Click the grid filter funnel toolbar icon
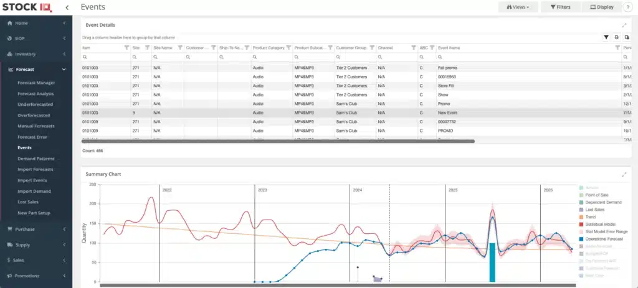 (606, 37)
